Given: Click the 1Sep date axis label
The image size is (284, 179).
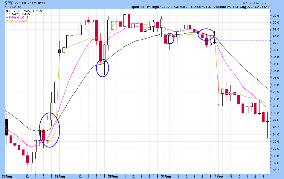Looking at the screenshot, I should [x=219, y=176].
